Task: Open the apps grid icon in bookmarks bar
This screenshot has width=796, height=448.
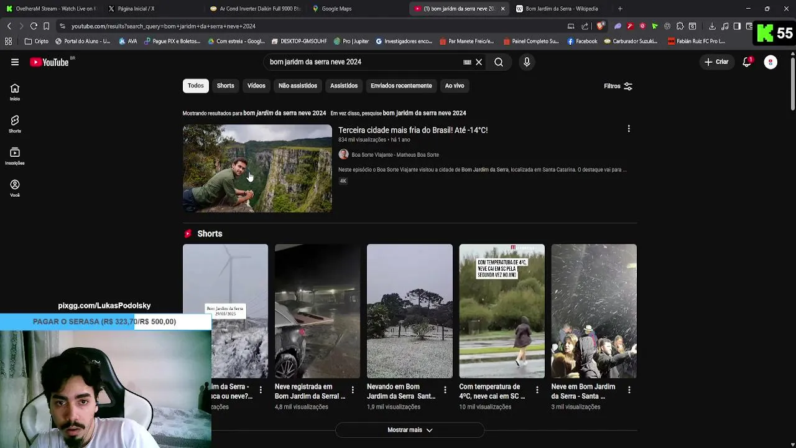Action: click(x=8, y=42)
